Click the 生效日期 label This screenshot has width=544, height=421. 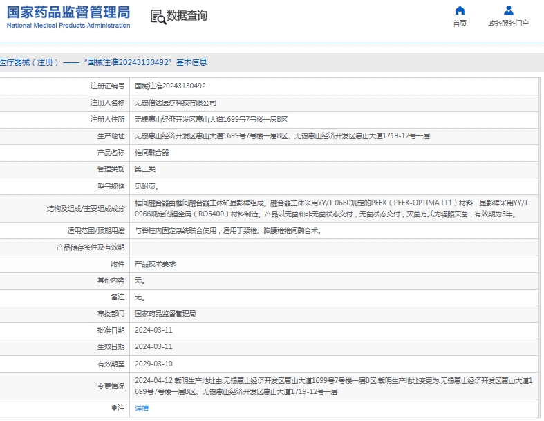click(x=111, y=347)
